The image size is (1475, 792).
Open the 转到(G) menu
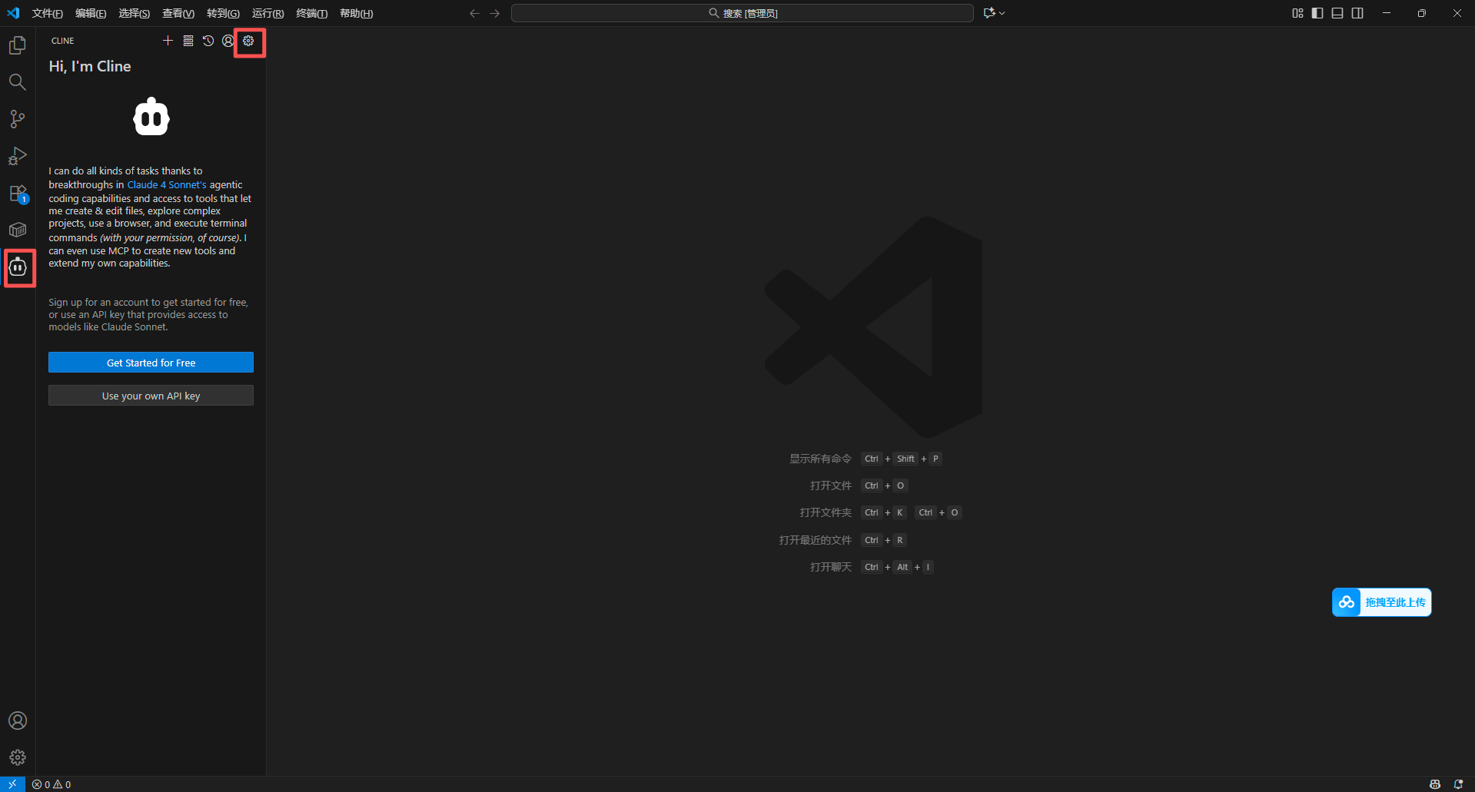(223, 13)
